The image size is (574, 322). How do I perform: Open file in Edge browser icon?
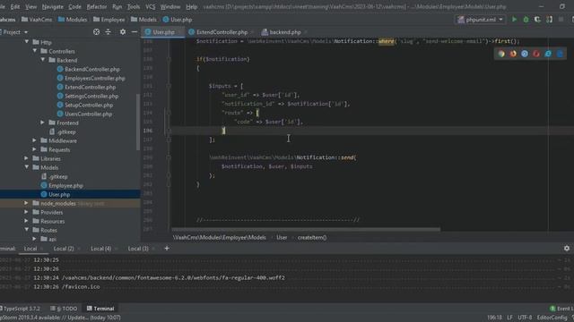[560, 54]
